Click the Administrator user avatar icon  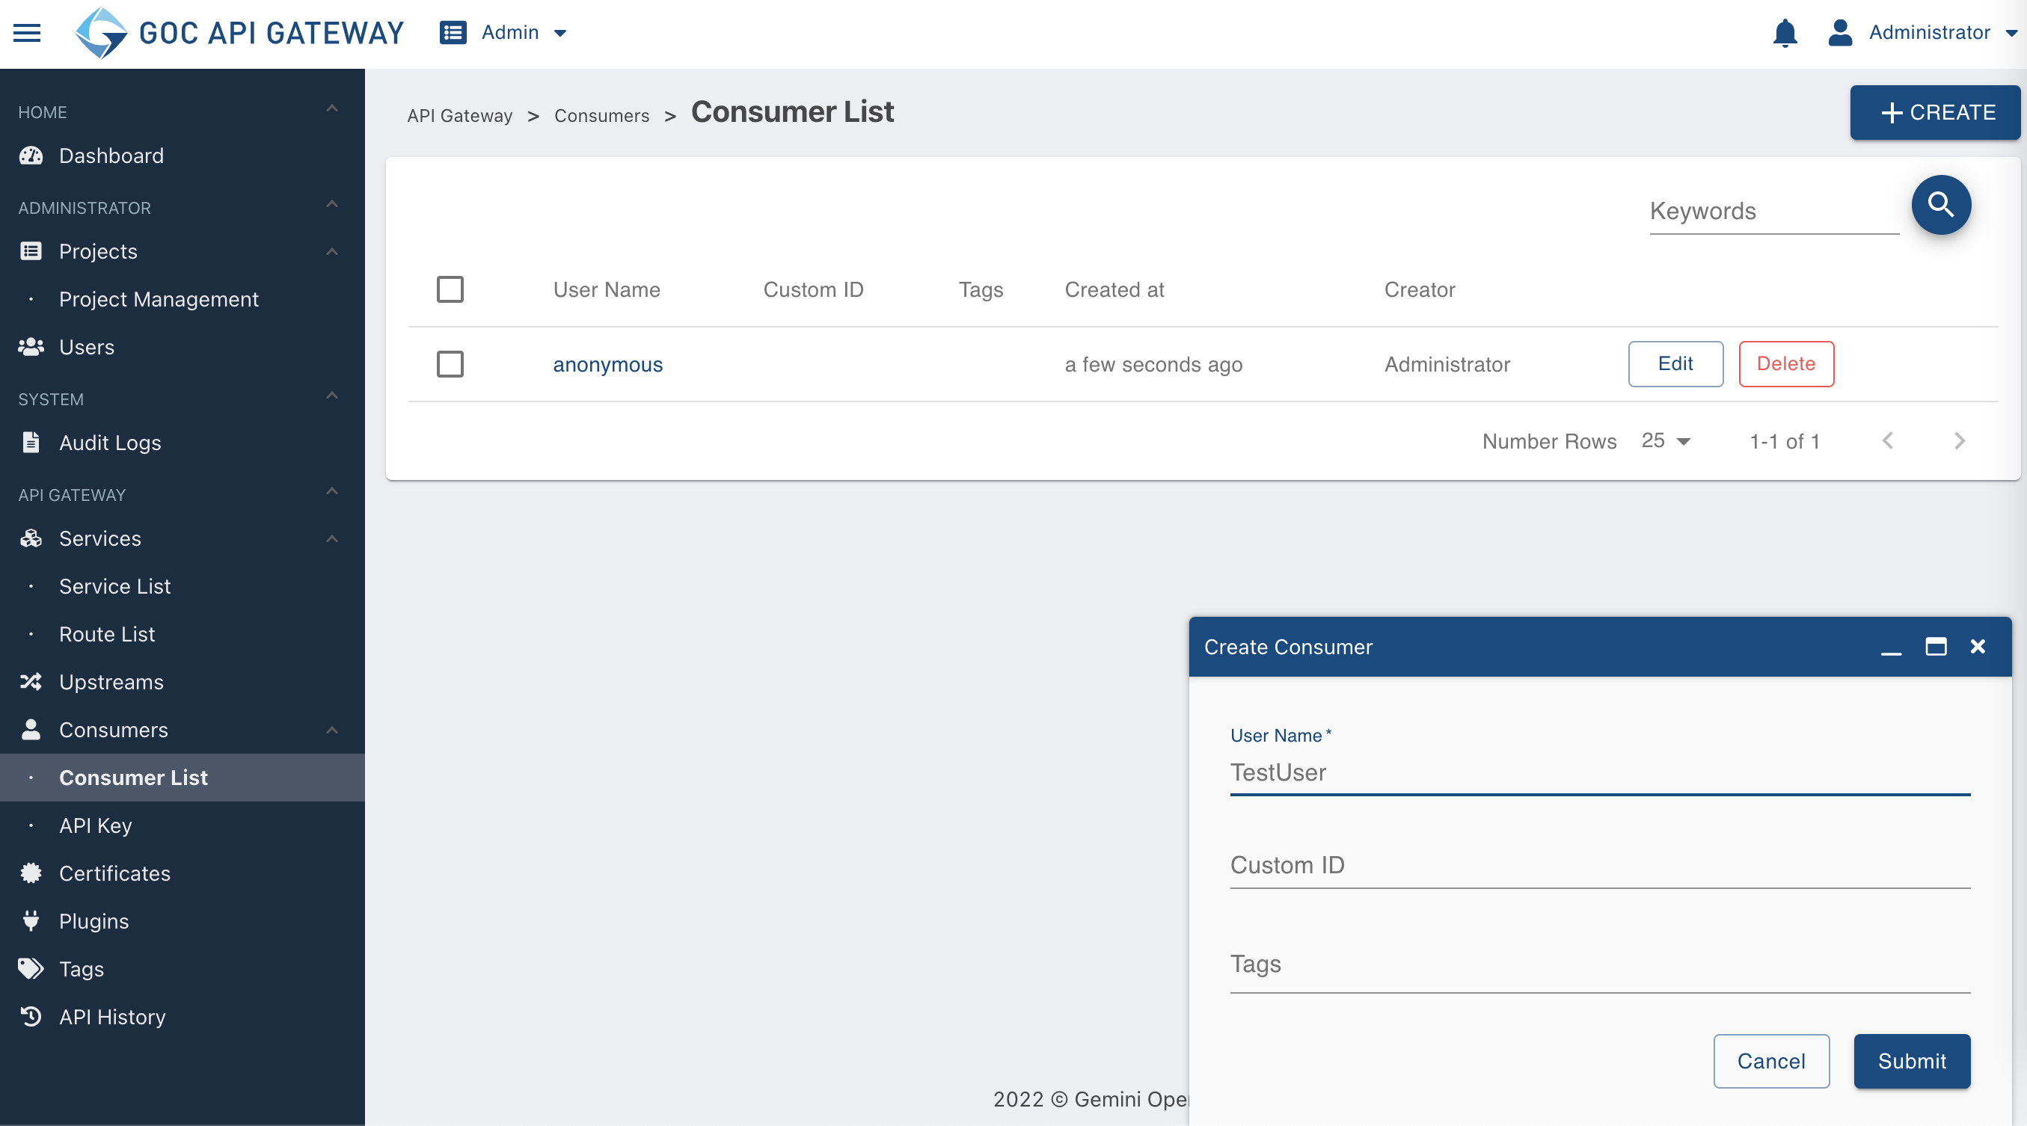(1840, 33)
